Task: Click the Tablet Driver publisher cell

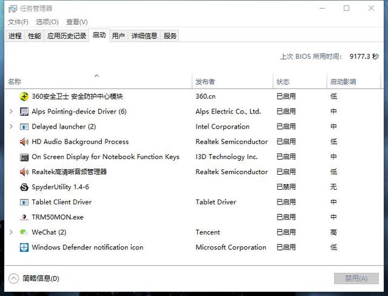Action: coord(216,202)
